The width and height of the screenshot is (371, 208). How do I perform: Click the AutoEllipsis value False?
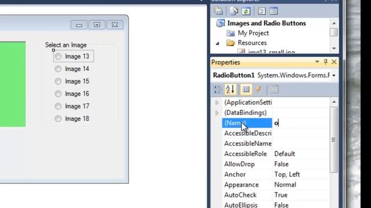pyautogui.click(x=281, y=205)
